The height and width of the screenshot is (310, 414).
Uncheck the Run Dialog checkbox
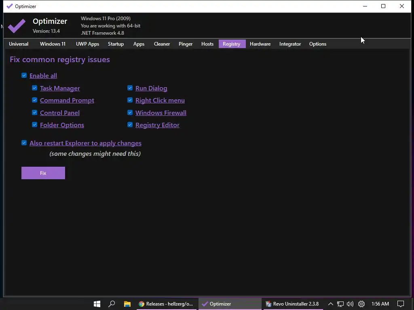(130, 88)
